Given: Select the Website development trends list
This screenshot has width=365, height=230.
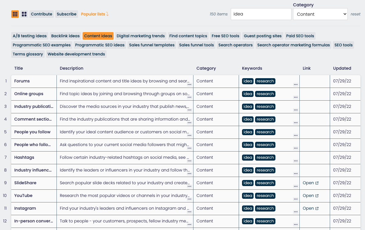Looking at the screenshot, I should pyautogui.click(x=76, y=54).
